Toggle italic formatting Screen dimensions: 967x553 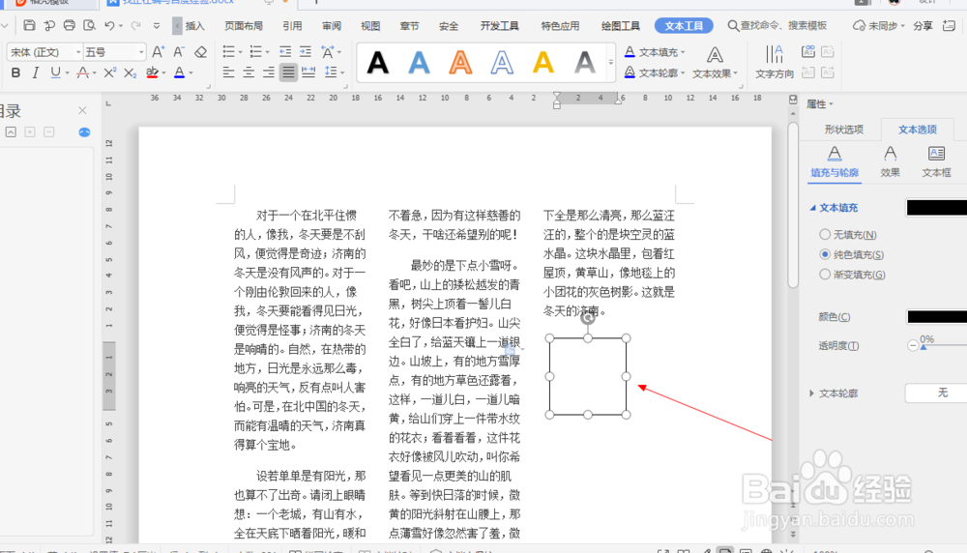(x=35, y=73)
